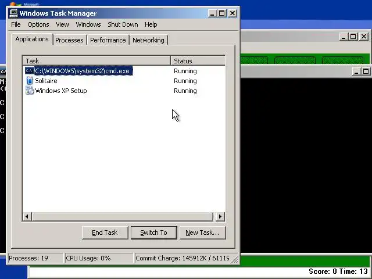Viewport: 372px width, 279px height.
Task: Switch to the Applications tab
Action: pyautogui.click(x=32, y=39)
